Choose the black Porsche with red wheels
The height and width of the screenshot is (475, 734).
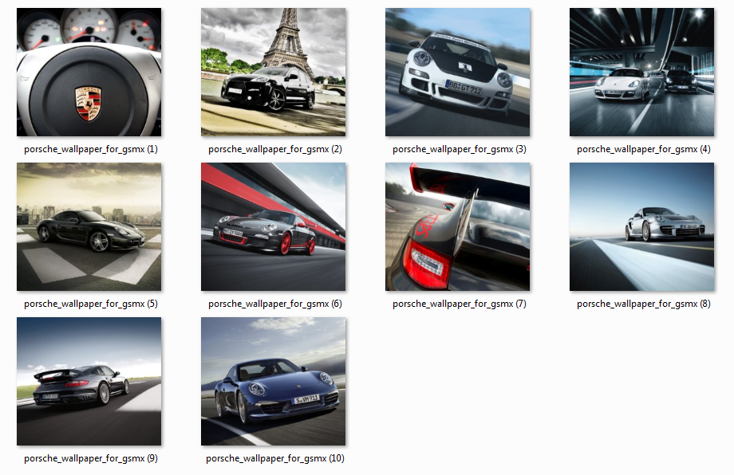[x=273, y=227]
